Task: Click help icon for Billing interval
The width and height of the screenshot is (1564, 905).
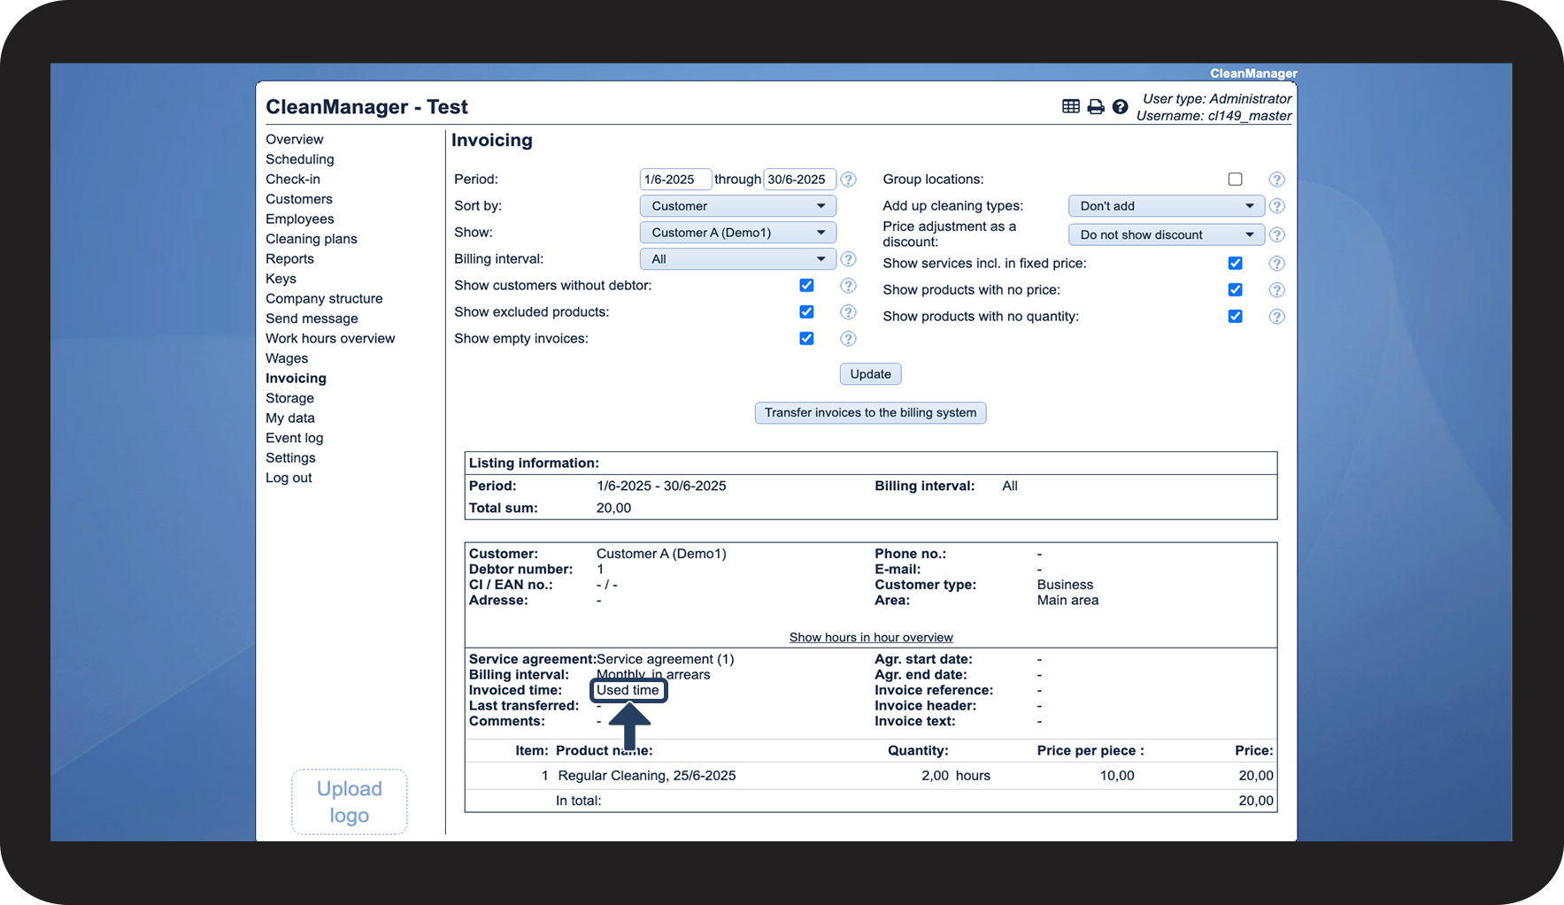Action: point(848,259)
